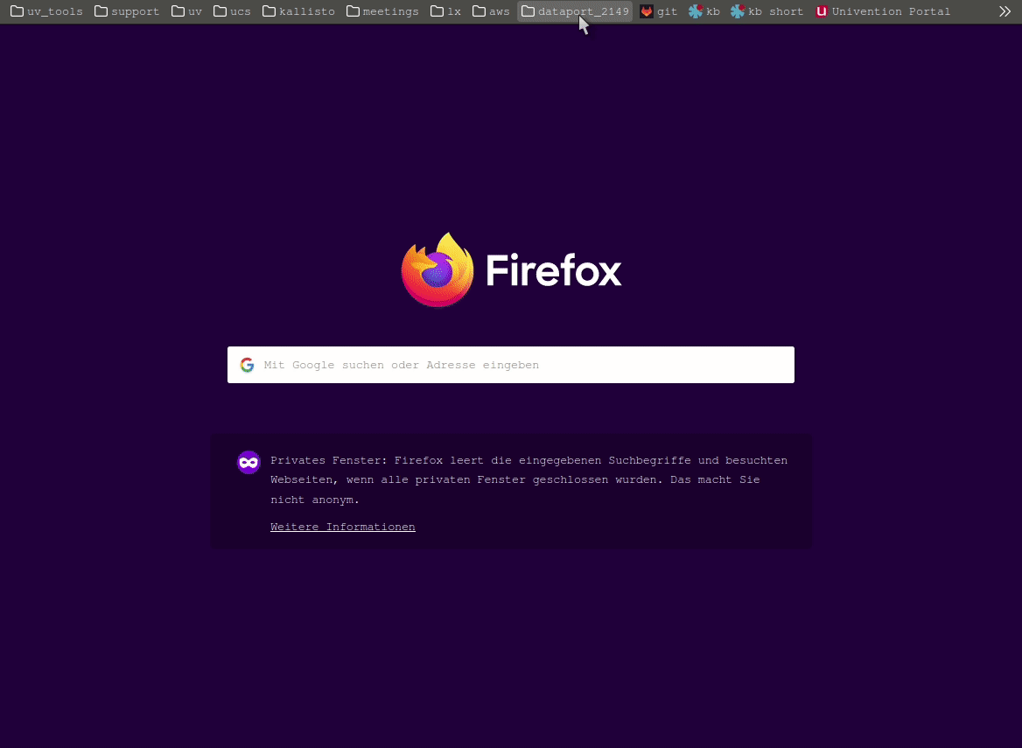Image resolution: width=1022 pixels, height=748 pixels.
Task: Open the git GitLab bookmark
Action: coord(658,11)
